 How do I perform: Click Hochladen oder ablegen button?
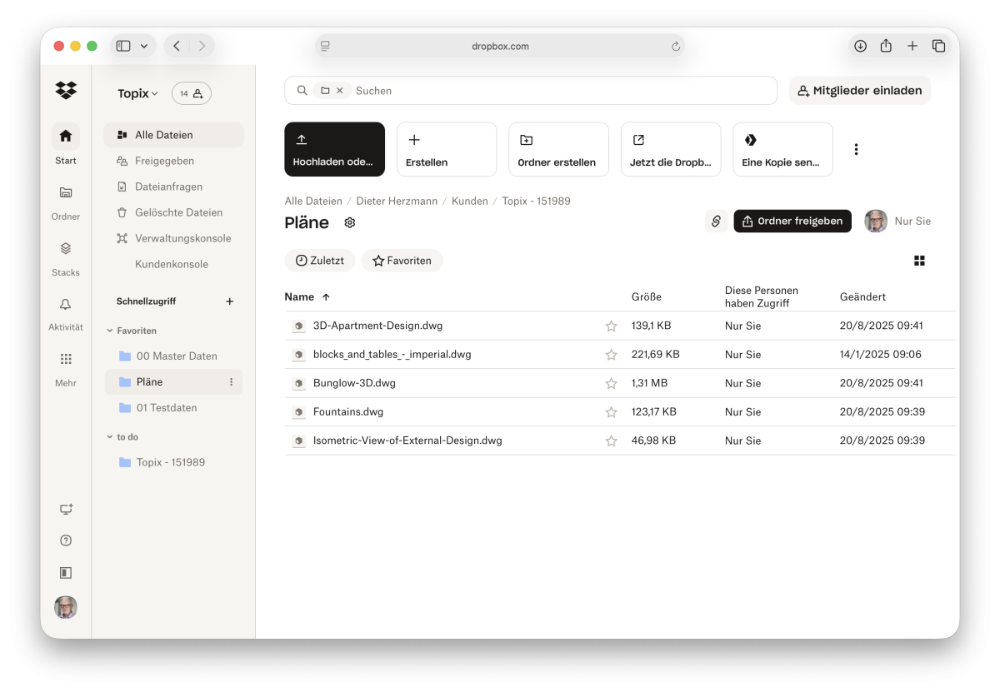[334, 149]
